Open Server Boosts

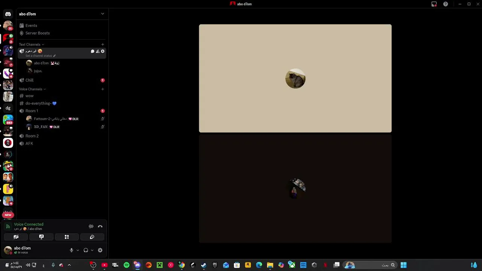(62, 33)
